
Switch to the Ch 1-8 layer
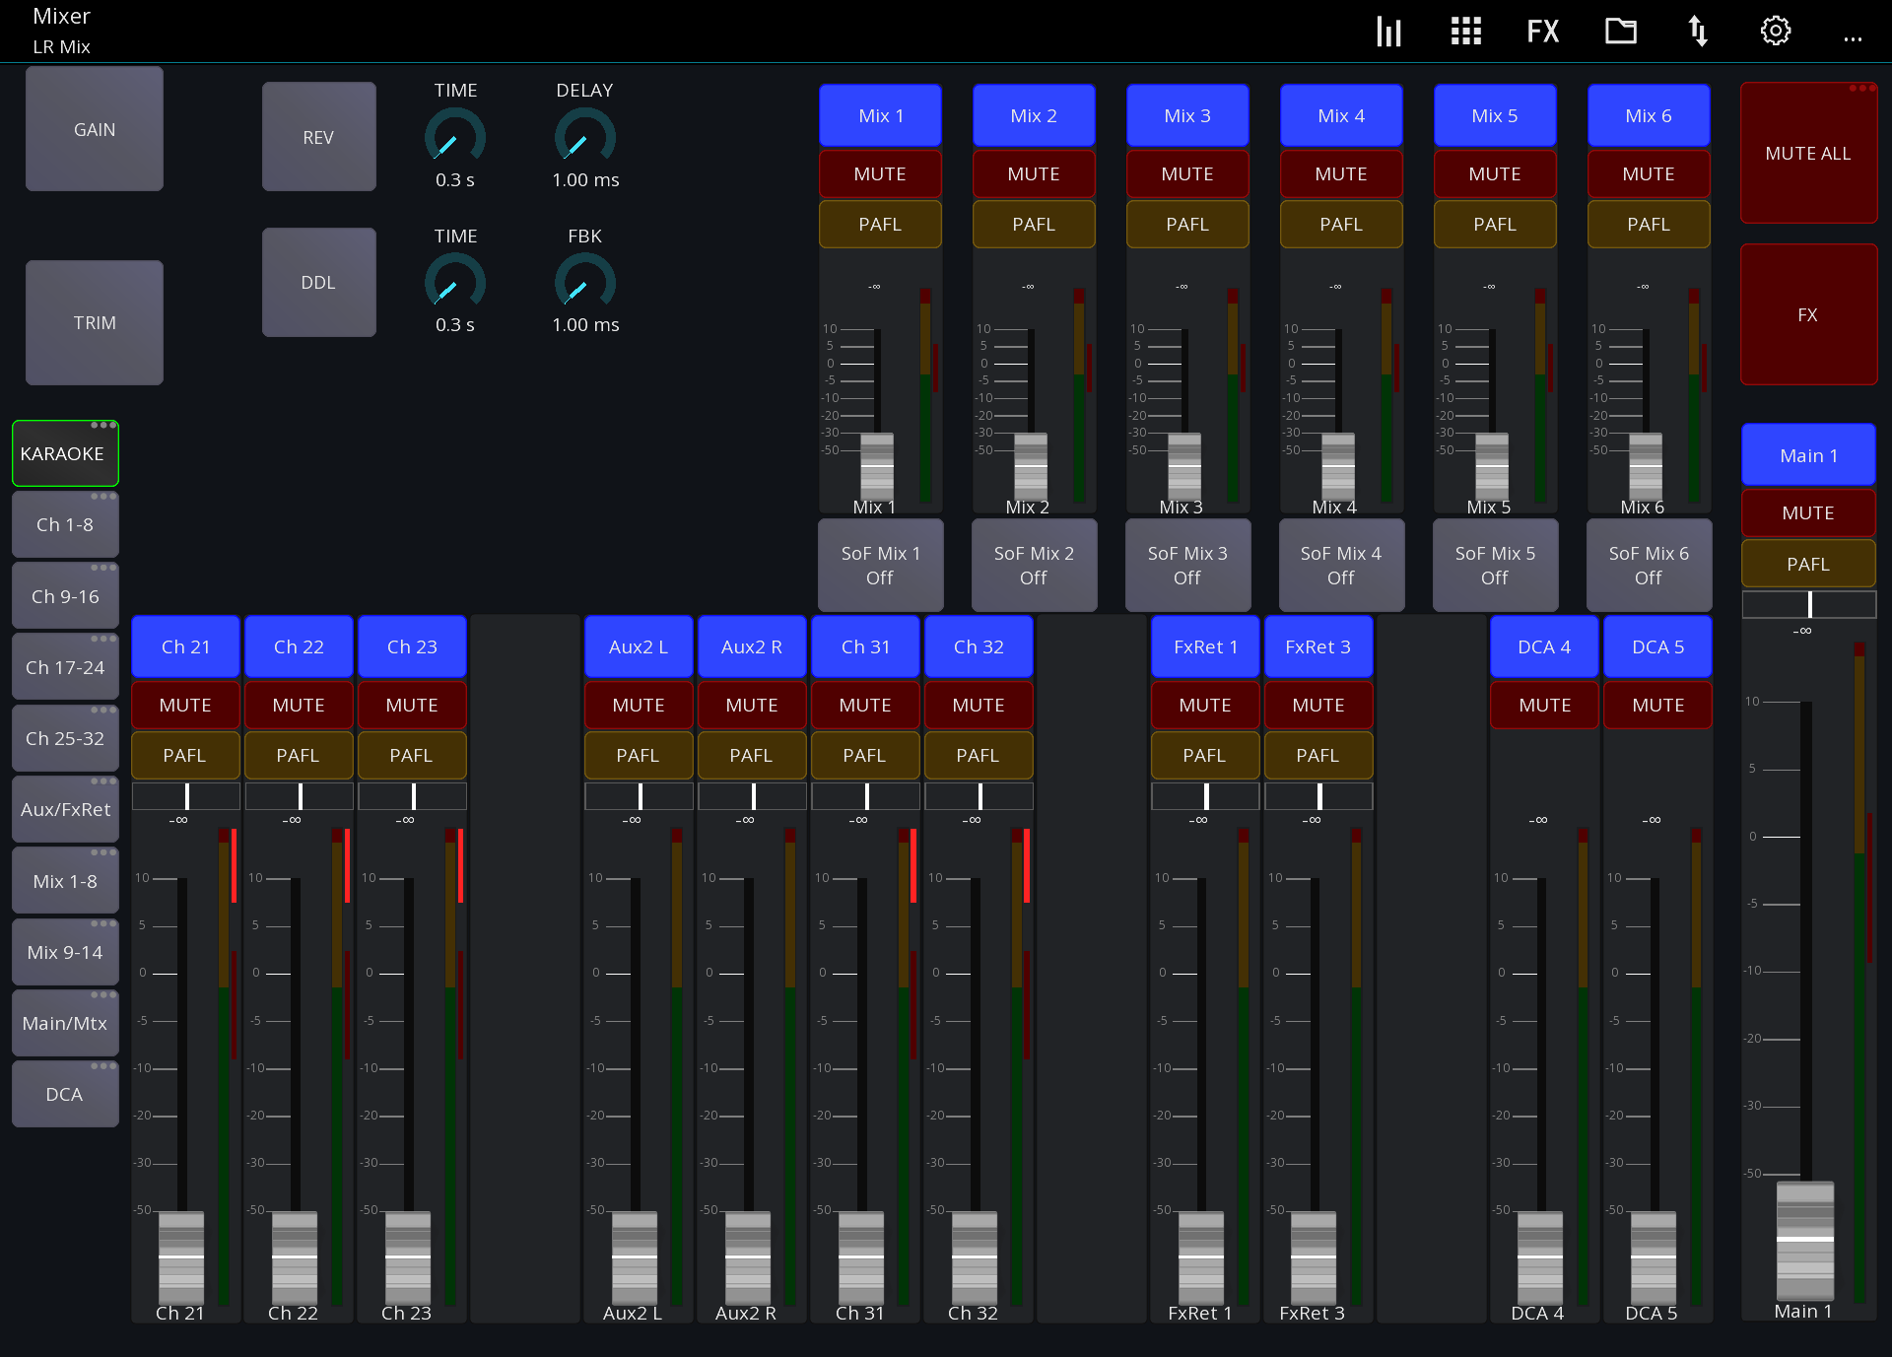[65, 524]
